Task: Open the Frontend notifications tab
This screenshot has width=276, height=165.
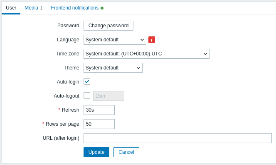Action: pos(77,8)
